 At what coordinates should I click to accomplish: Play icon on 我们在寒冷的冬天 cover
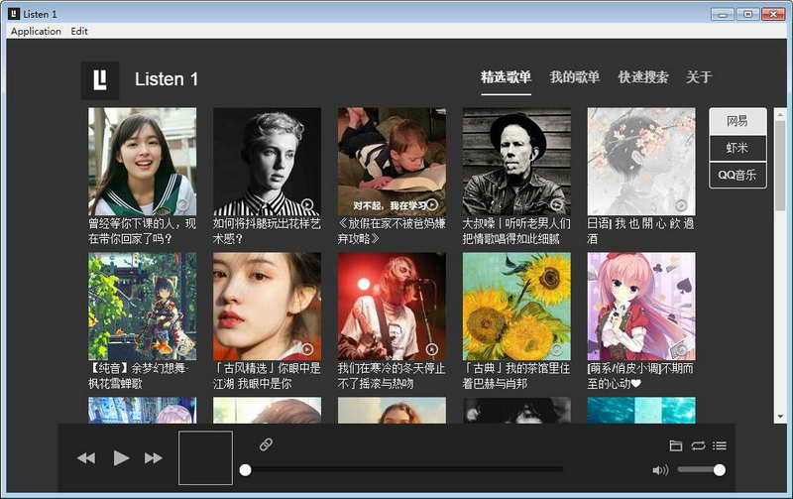tap(432, 349)
